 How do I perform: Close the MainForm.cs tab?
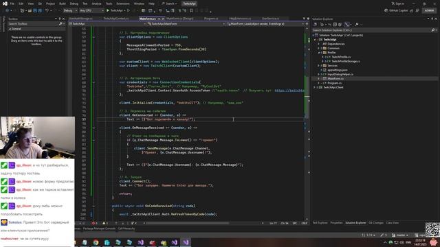[x=163, y=19]
